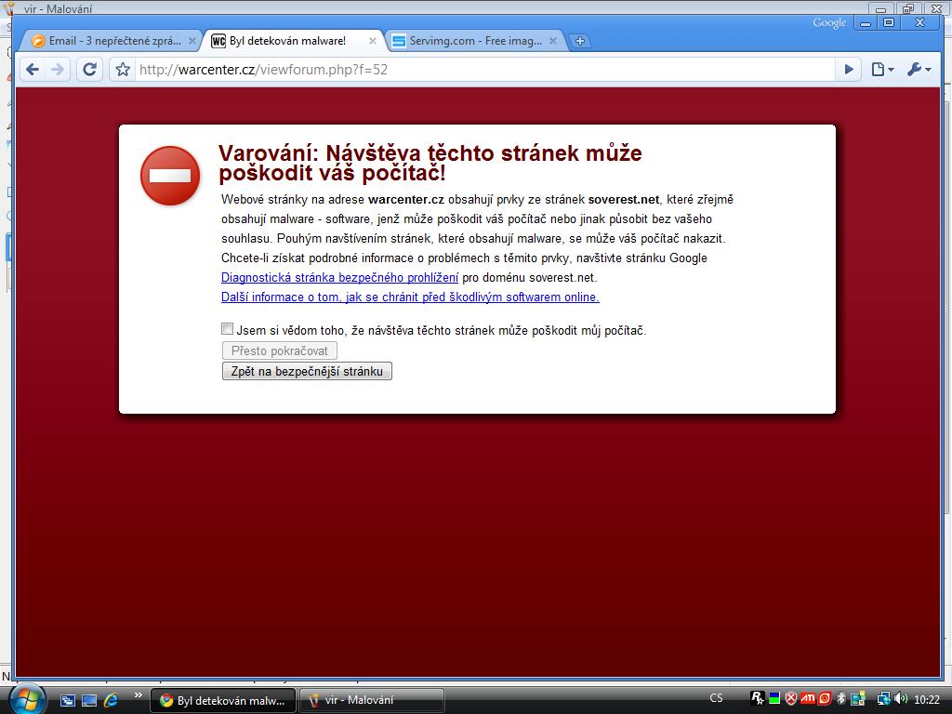The width and height of the screenshot is (952, 714).
Task: Select the Chrome 'Byl detekován malw...' taskbar button
Action: pos(222,700)
